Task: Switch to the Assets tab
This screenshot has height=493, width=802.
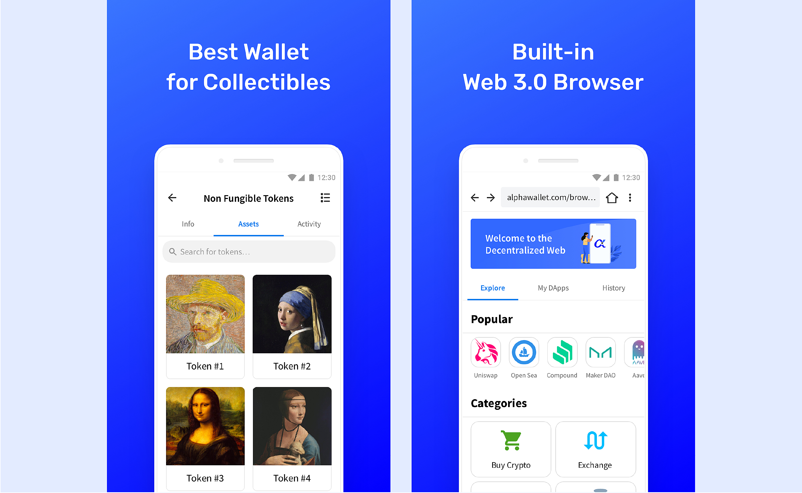Action: click(x=248, y=224)
